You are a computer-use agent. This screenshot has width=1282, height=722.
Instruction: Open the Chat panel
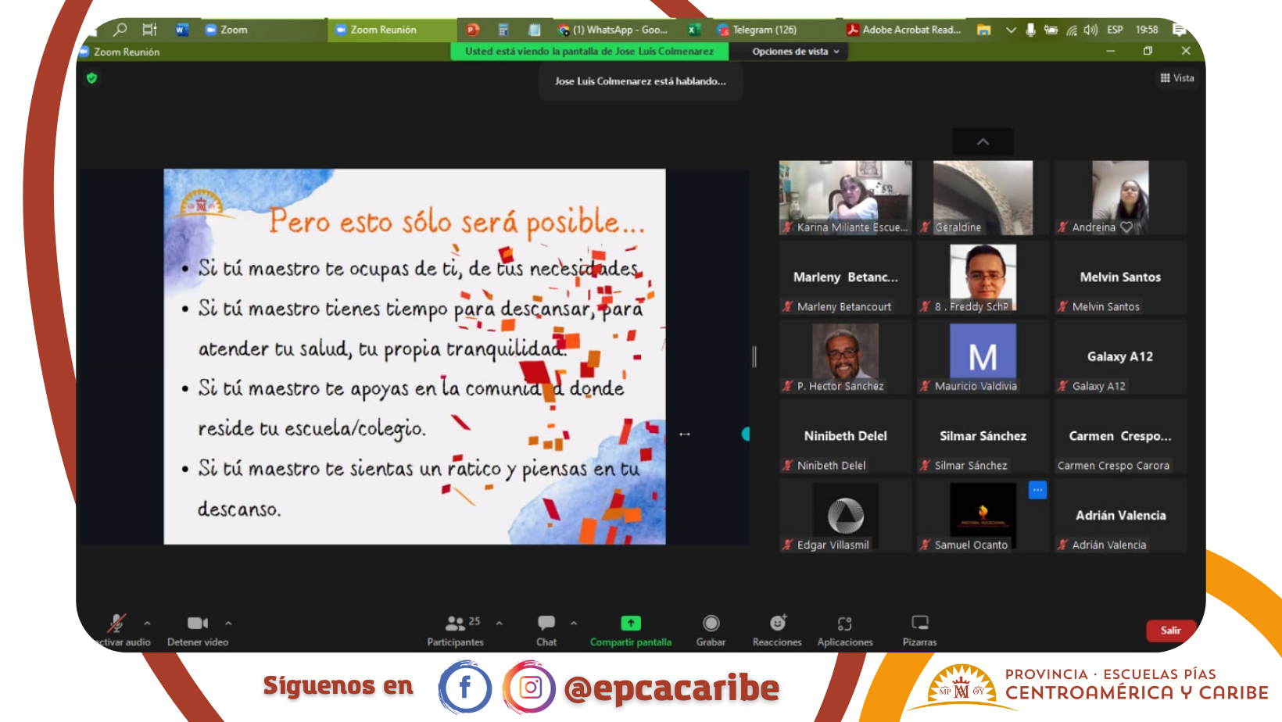click(546, 629)
